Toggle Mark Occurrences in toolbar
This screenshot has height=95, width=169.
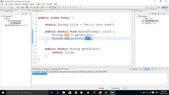coord(53,7)
